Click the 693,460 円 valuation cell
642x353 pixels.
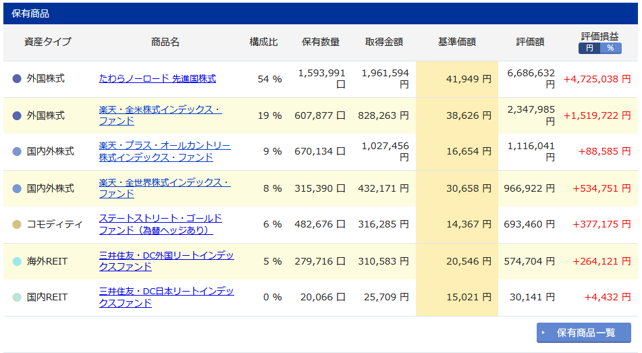[529, 224]
